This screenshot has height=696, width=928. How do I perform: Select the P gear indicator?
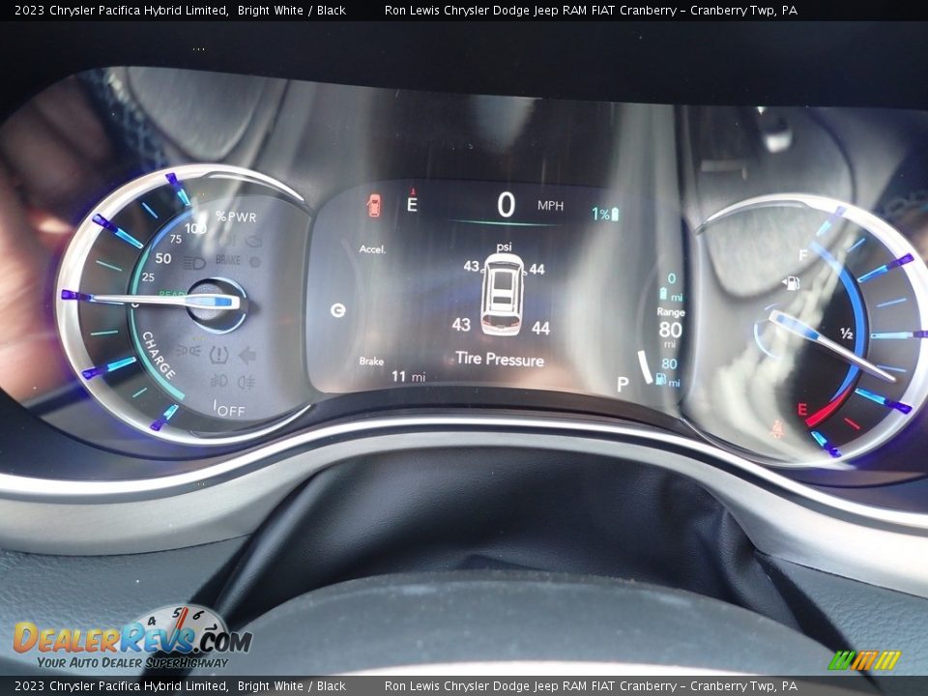tap(622, 384)
